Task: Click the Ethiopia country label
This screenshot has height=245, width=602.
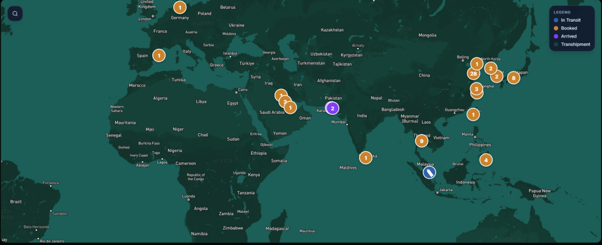Action: [259, 153]
